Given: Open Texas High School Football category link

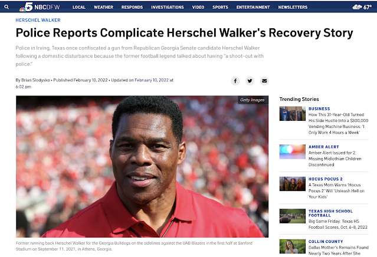Looking at the screenshot, I should [330, 213].
